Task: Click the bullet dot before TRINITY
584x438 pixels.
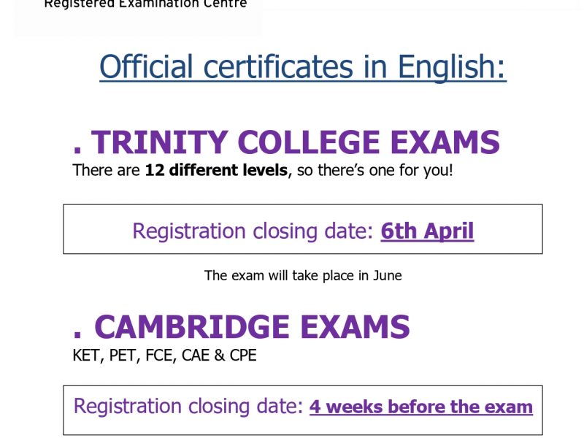Action: (x=77, y=150)
